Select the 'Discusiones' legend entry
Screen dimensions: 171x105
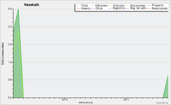[138, 5]
